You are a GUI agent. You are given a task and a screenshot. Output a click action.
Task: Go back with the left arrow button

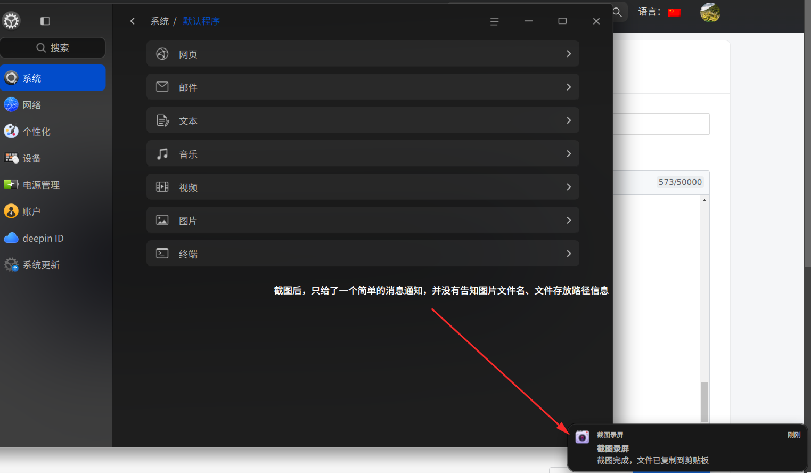point(133,21)
